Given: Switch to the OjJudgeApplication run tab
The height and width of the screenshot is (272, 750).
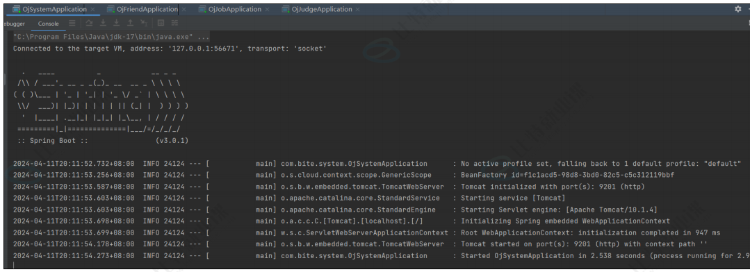Looking at the screenshot, I should pyautogui.click(x=322, y=10).
